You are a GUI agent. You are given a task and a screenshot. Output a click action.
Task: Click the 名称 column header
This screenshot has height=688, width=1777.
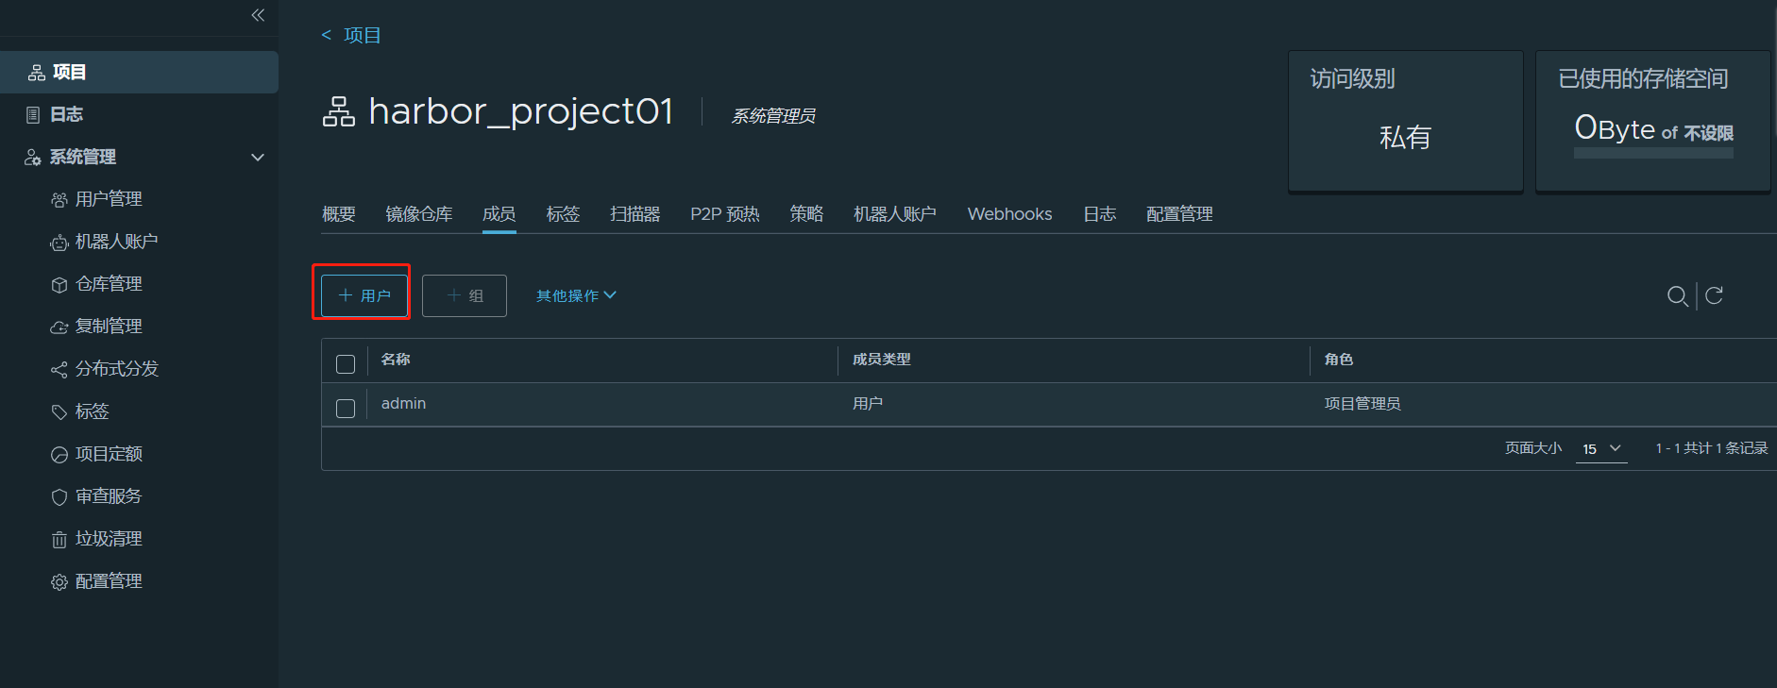click(396, 360)
